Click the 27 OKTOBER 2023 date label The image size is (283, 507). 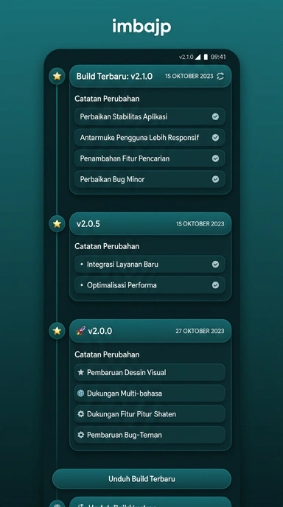click(x=200, y=331)
